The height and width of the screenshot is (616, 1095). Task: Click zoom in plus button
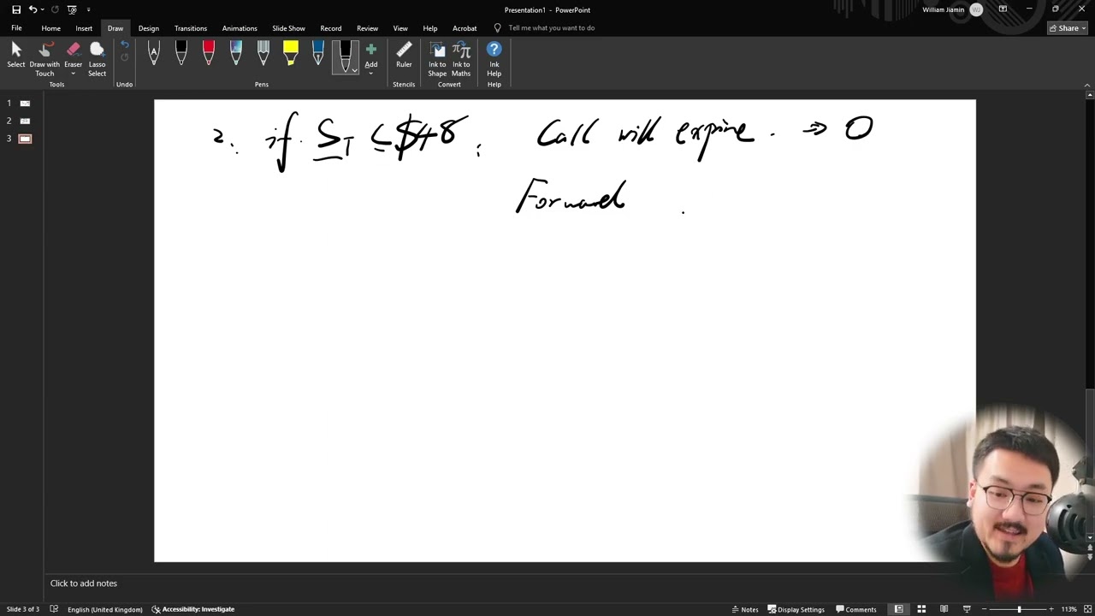(1051, 609)
